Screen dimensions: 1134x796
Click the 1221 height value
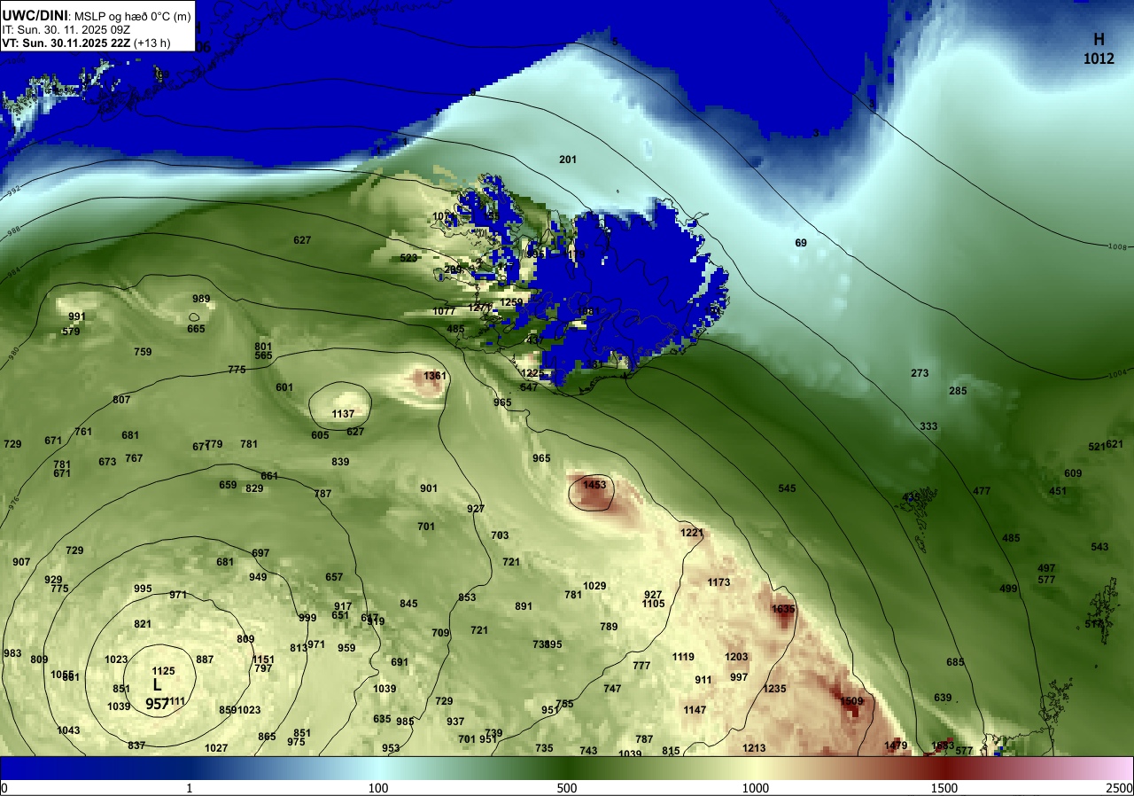[x=692, y=533]
